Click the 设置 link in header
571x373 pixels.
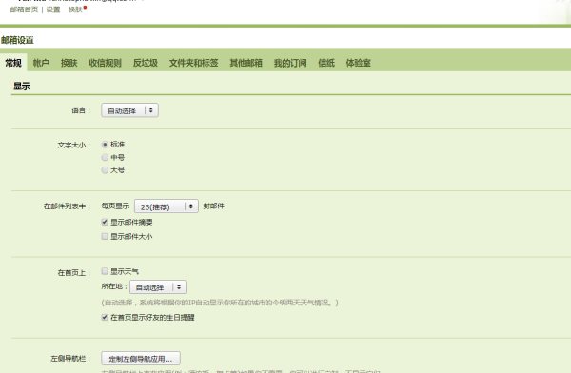[53, 10]
